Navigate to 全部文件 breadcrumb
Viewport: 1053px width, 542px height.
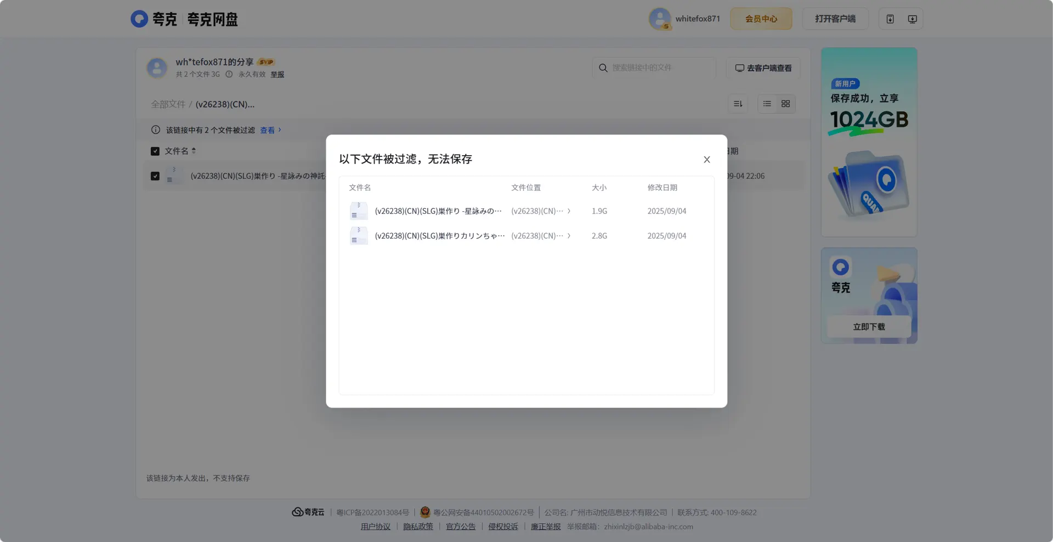click(168, 104)
